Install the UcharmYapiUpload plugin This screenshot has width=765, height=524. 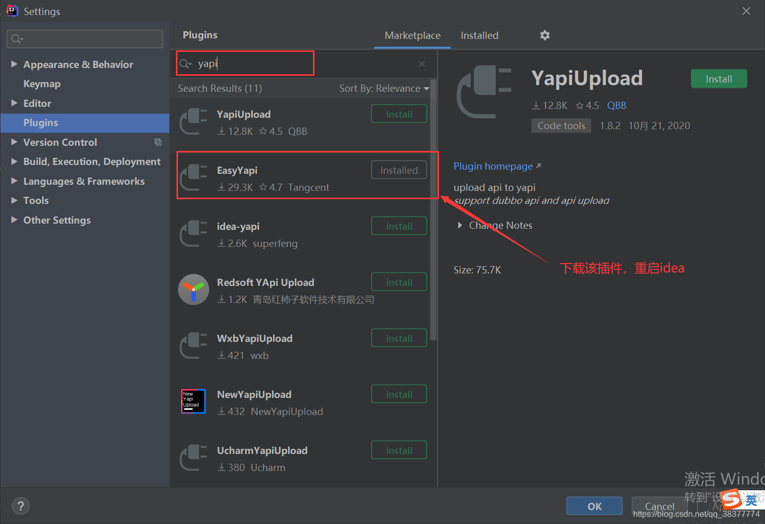399,450
